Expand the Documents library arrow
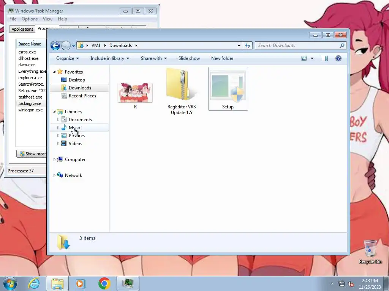Screen dimensions: 389x291 coord(58,119)
